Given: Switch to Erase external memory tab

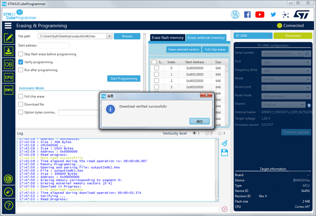Looking at the screenshot, I should pos(206,38).
